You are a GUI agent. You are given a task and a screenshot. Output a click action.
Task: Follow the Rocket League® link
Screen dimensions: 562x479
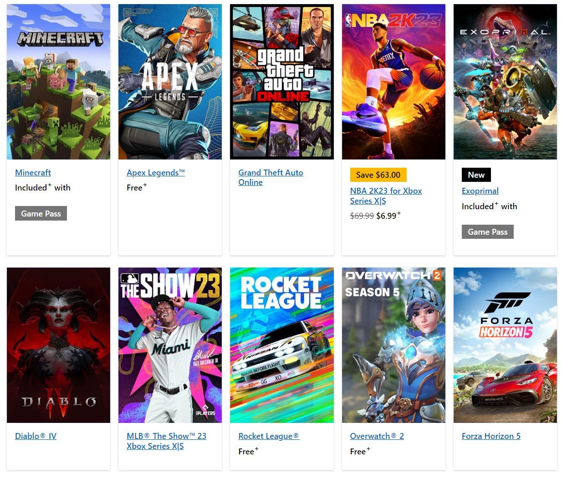(269, 436)
